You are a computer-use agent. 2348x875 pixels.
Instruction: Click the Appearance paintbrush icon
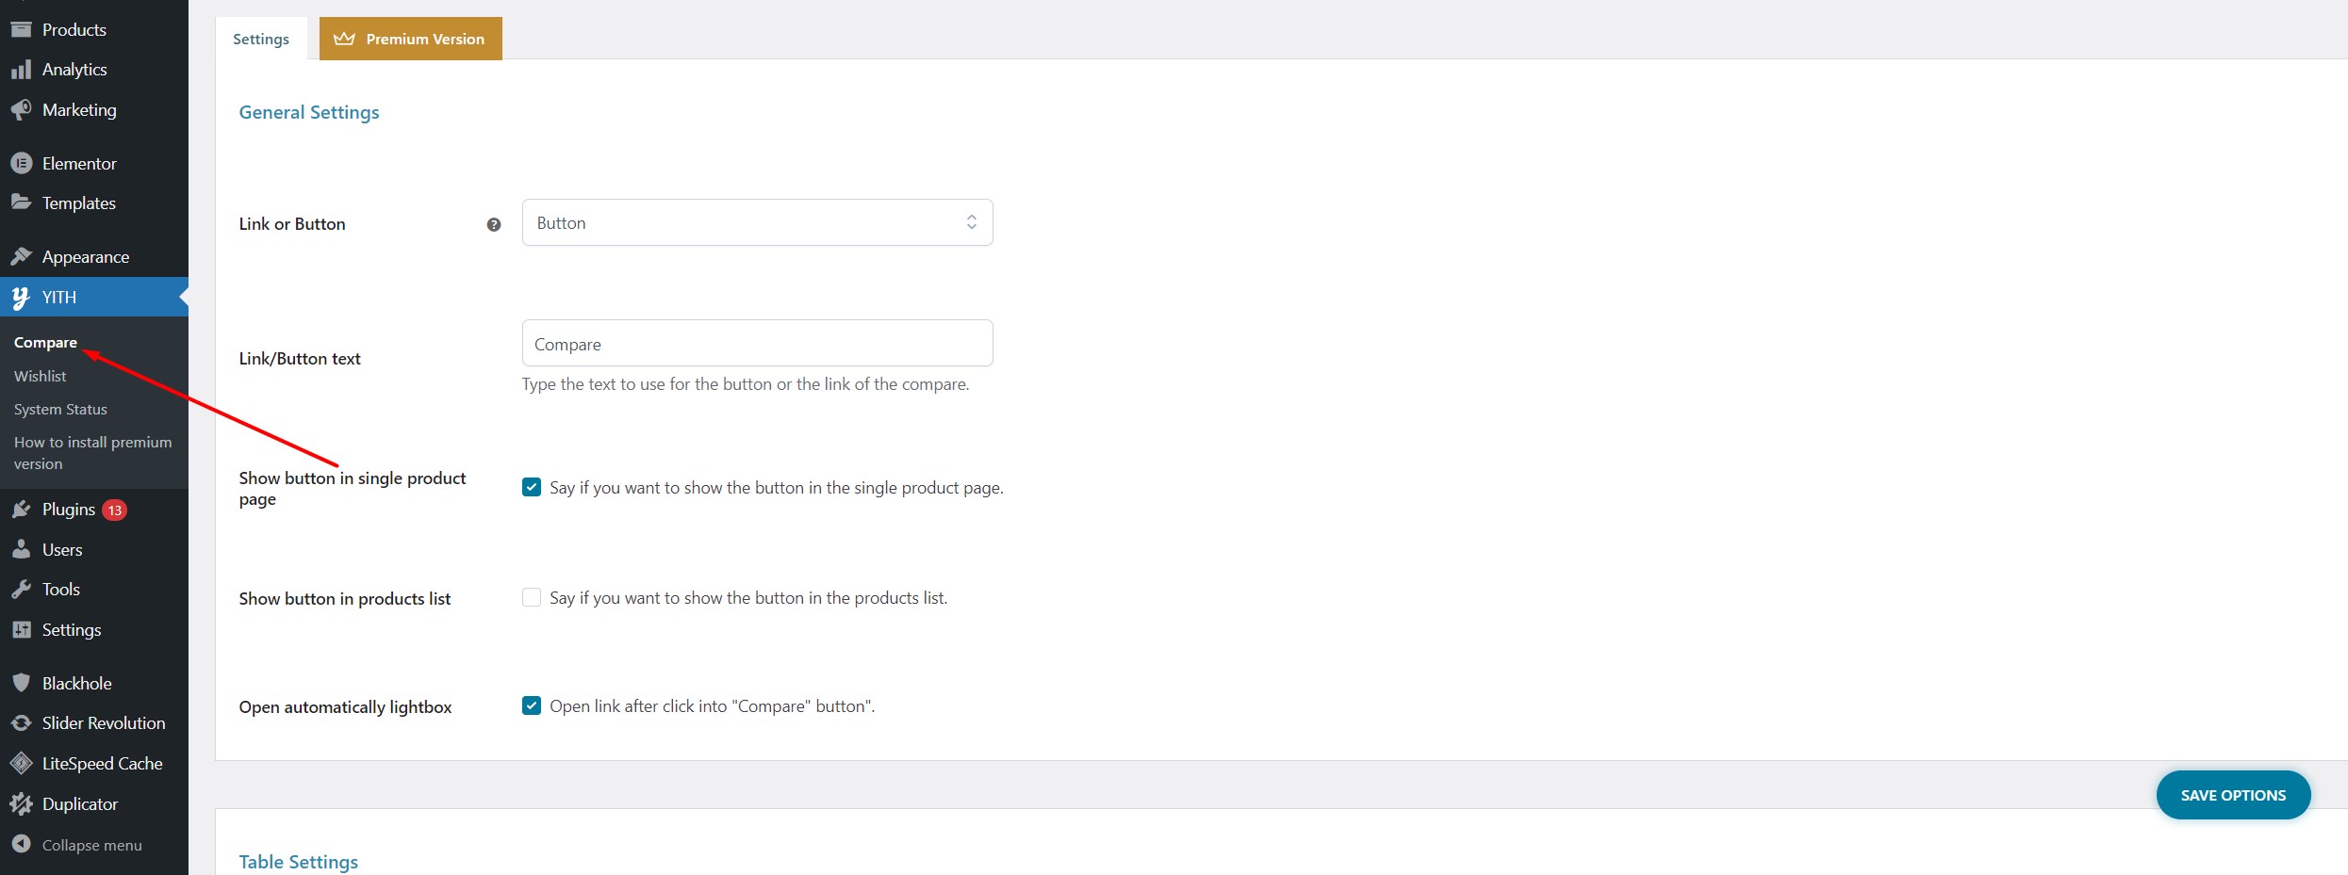coord(21,256)
